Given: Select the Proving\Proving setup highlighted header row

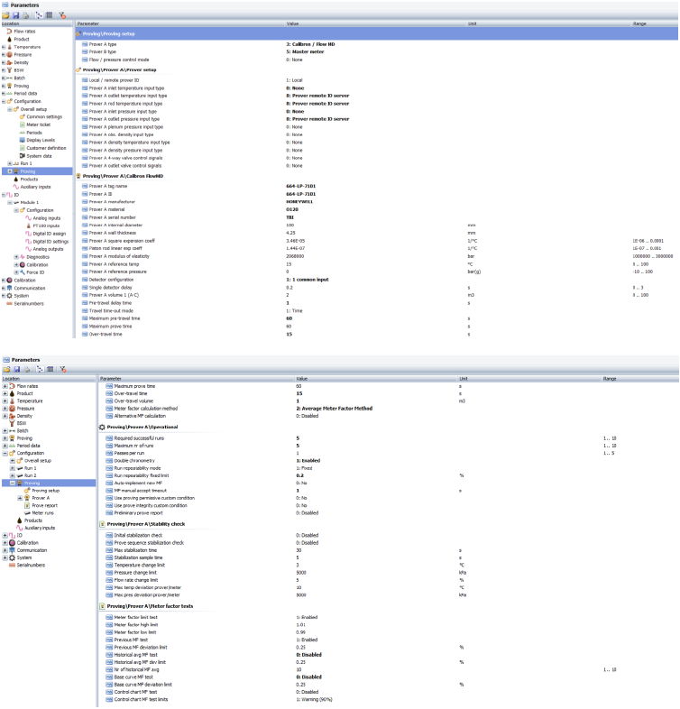Looking at the screenshot, I should 376,34.
